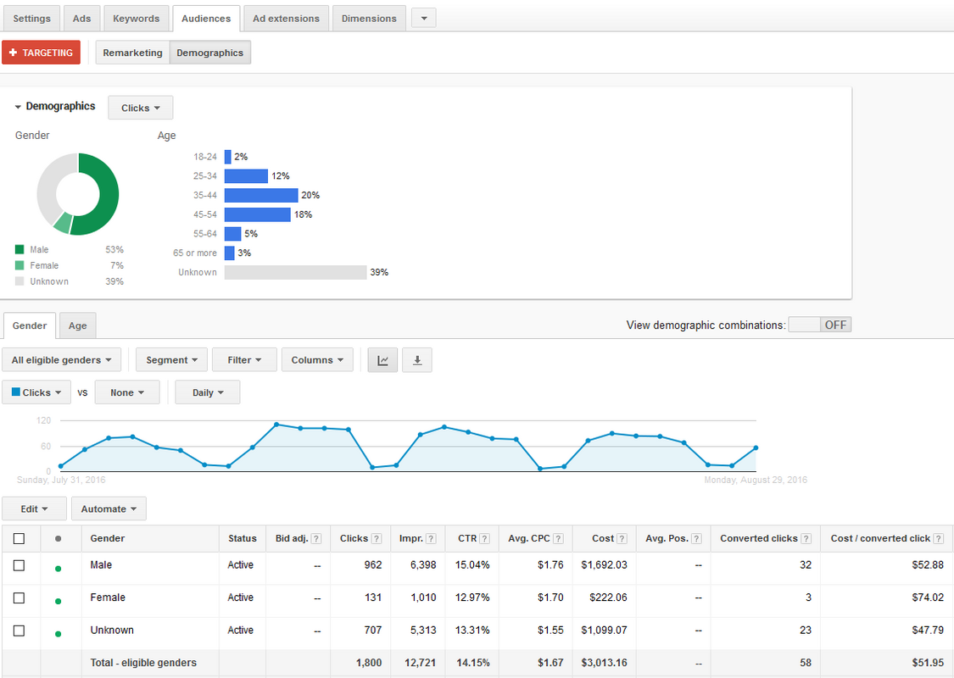Open the Segment dropdown

[x=171, y=359]
